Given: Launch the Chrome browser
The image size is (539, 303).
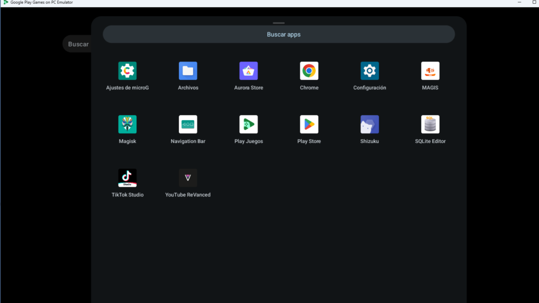Looking at the screenshot, I should click(x=309, y=71).
